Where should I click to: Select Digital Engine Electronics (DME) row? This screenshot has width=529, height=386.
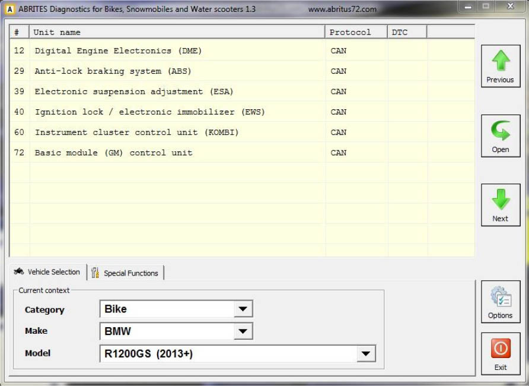(118, 51)
